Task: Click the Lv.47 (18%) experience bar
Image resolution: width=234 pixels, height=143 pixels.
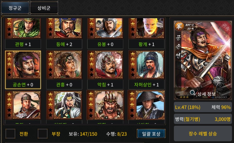Action: [203, 107]
